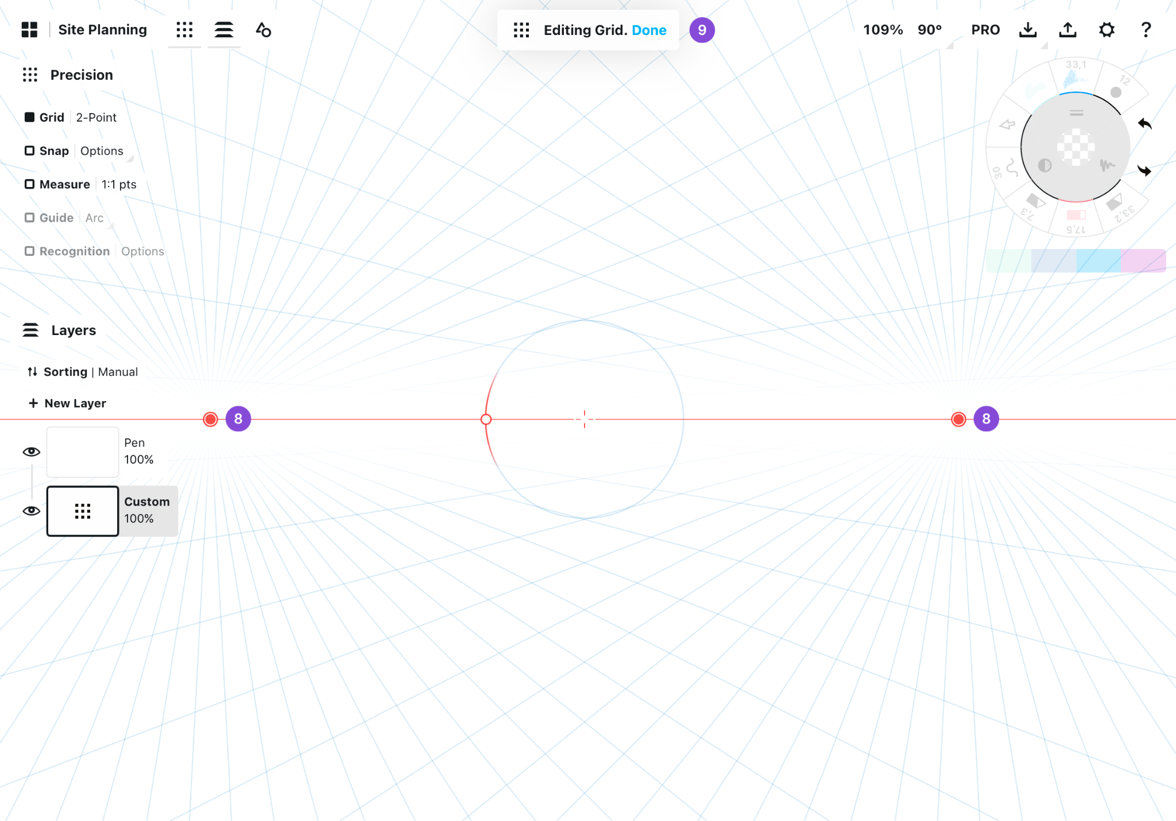
Task: Click the center crosshair of the grid
Action: point(585,419)
